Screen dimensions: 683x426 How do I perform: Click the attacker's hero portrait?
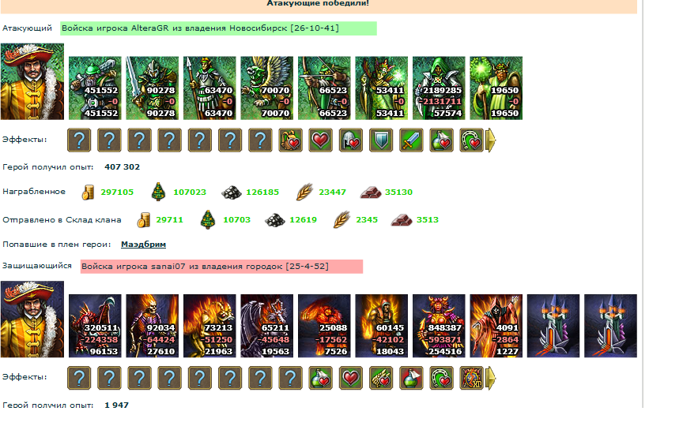[x=32, y=81]
